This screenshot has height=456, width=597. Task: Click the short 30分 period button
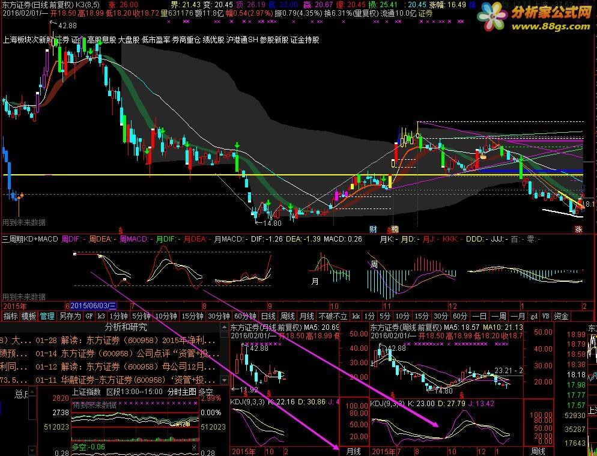[440, 316]
